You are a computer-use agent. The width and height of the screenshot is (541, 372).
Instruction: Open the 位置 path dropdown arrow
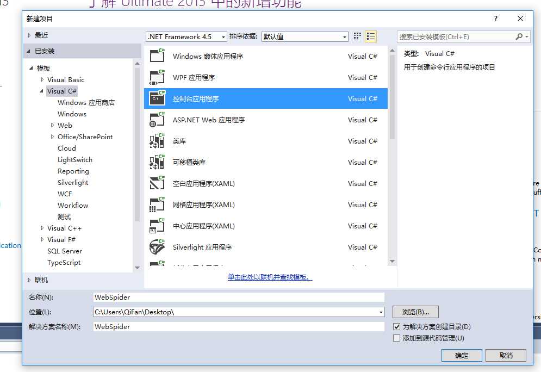tap(381, 312)
